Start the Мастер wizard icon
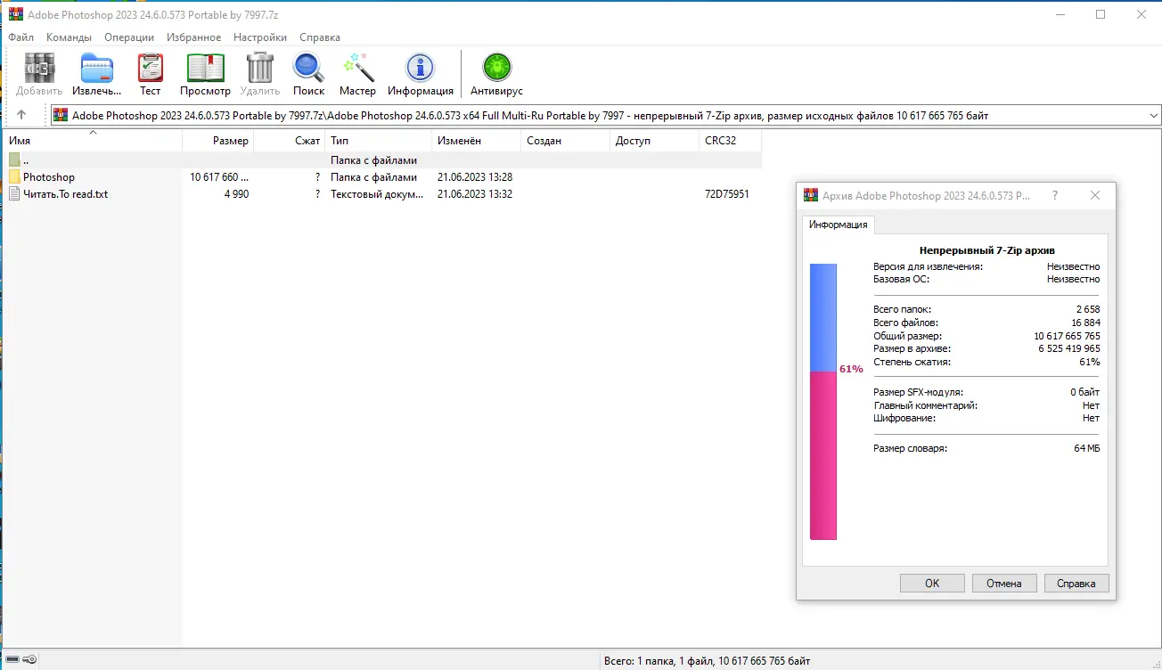The image size is (1162, 670). point(357,67)
